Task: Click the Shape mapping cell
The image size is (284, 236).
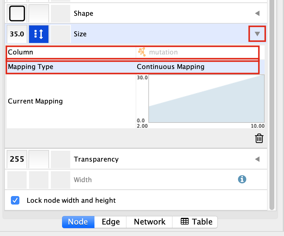Action: pos(39,13)
